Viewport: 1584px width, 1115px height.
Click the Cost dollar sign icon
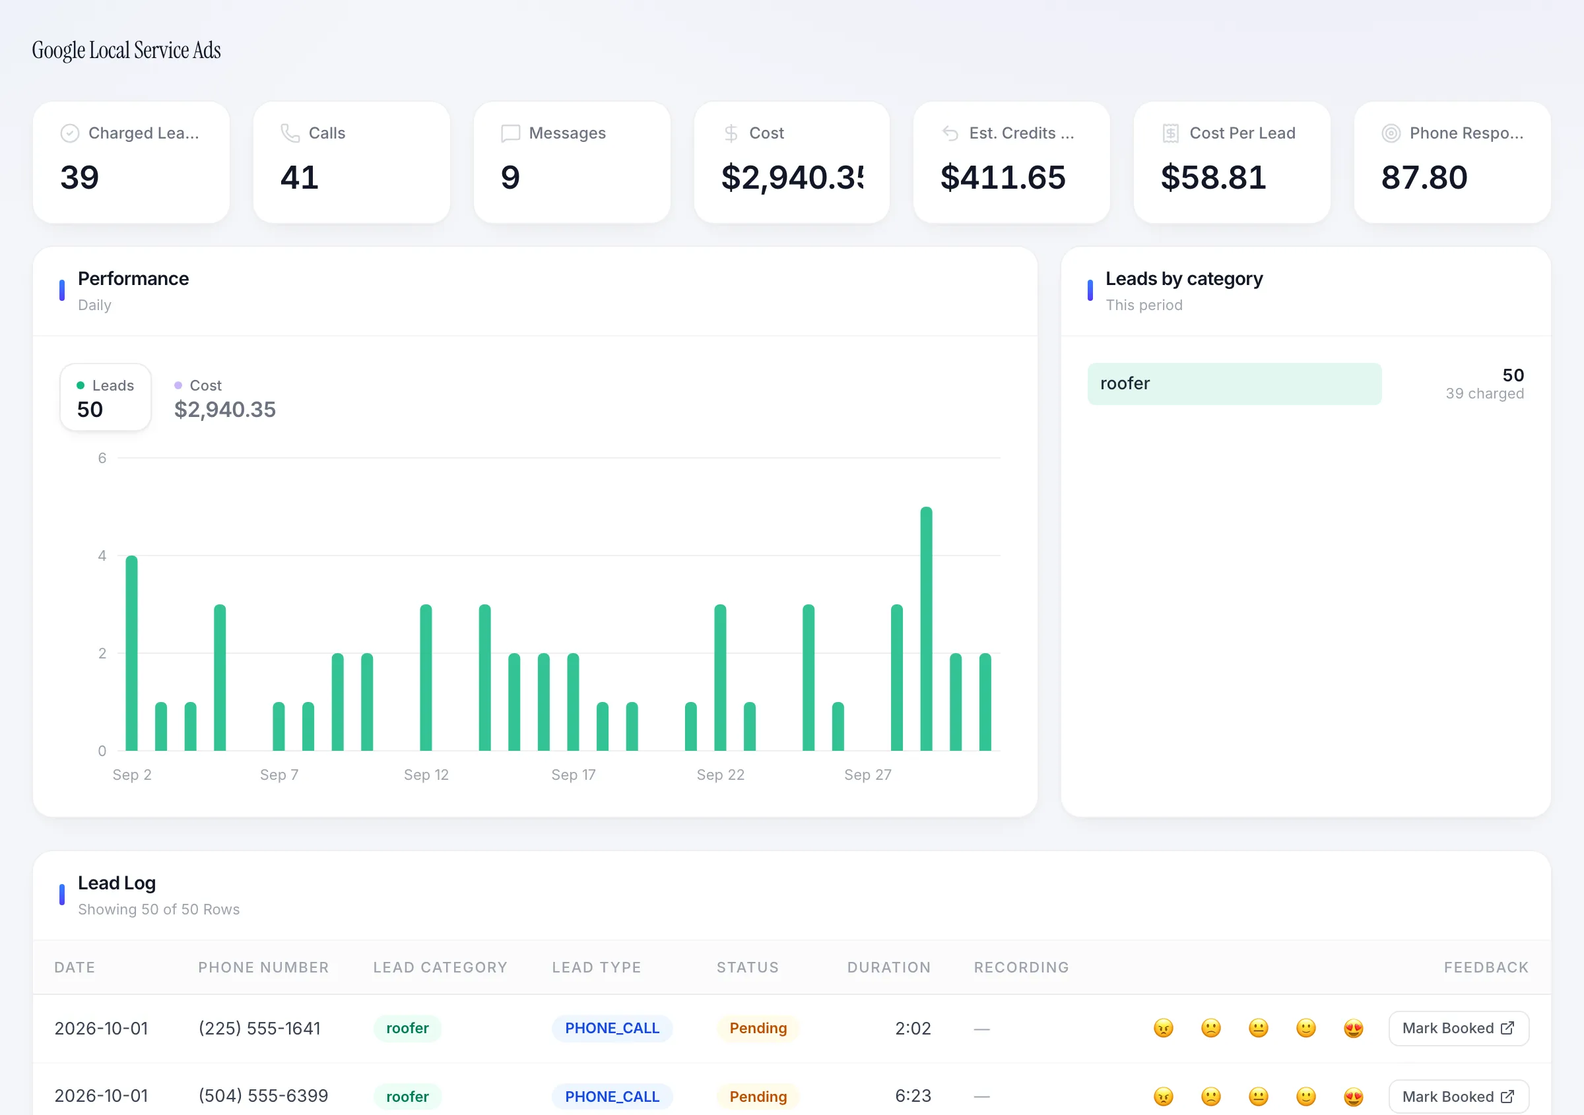point(731,133)
